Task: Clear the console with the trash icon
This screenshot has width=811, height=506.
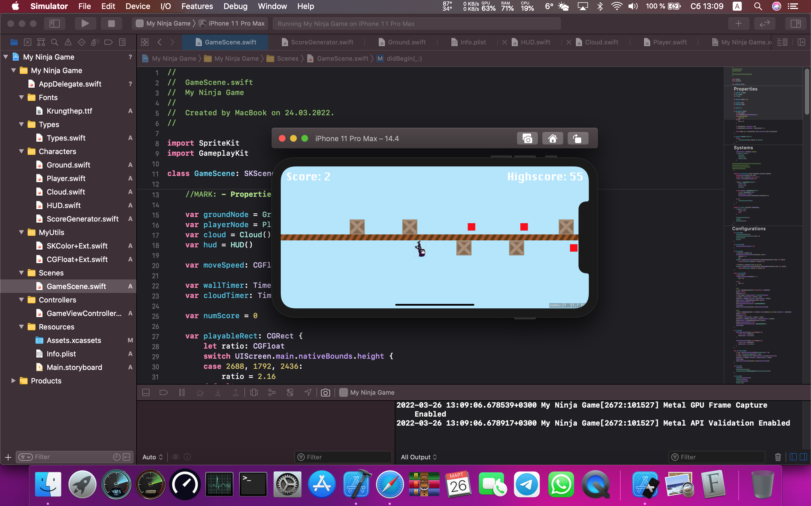Action: (778, 457)
